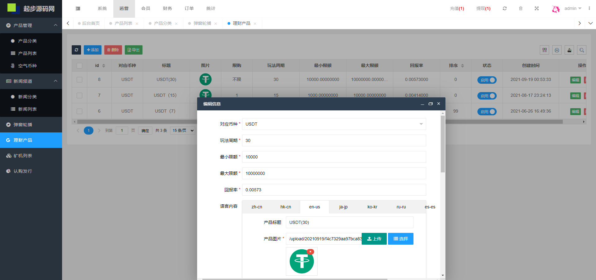The image size is (596, 280).
Task: Click the 回报率 input field
Action: 334,190
